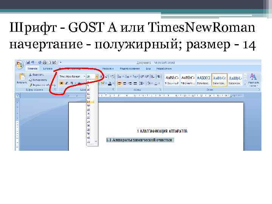
Task: Switch to the Вид tab
Action: (148, 68)
